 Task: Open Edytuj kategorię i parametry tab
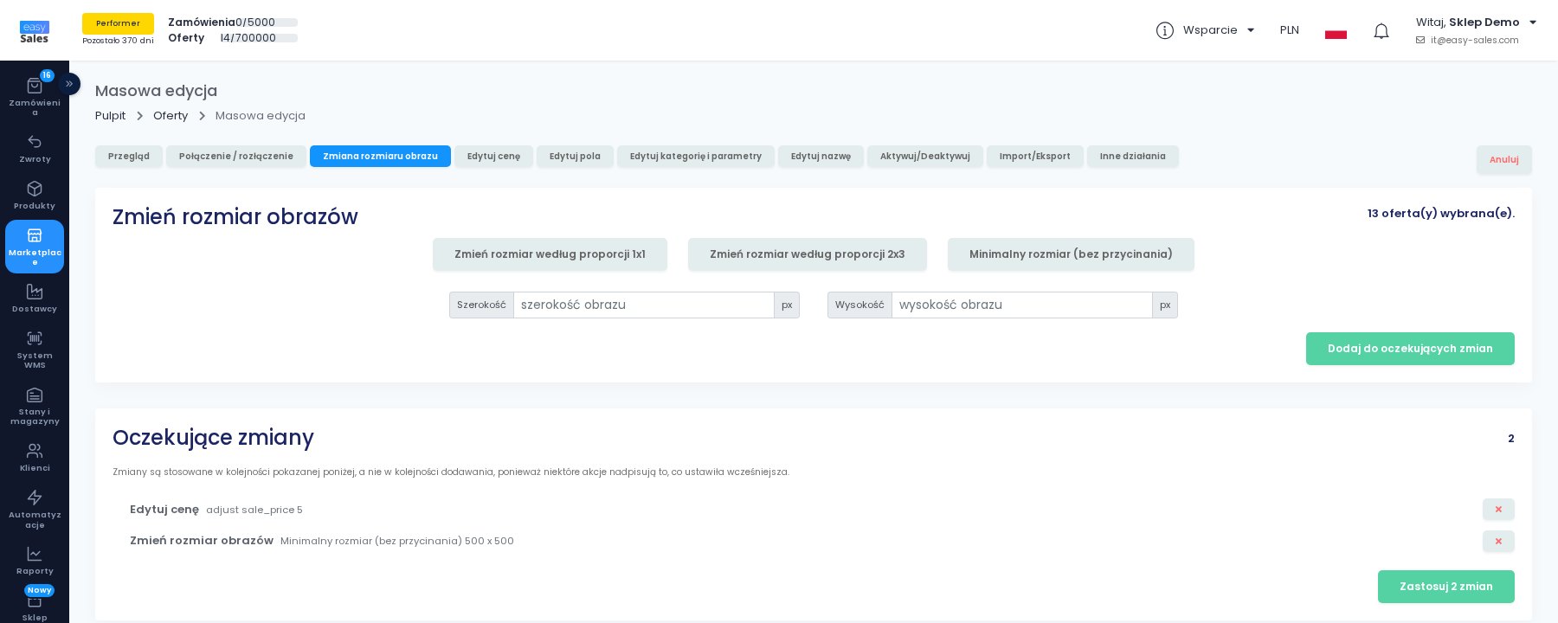click(696, 157)
